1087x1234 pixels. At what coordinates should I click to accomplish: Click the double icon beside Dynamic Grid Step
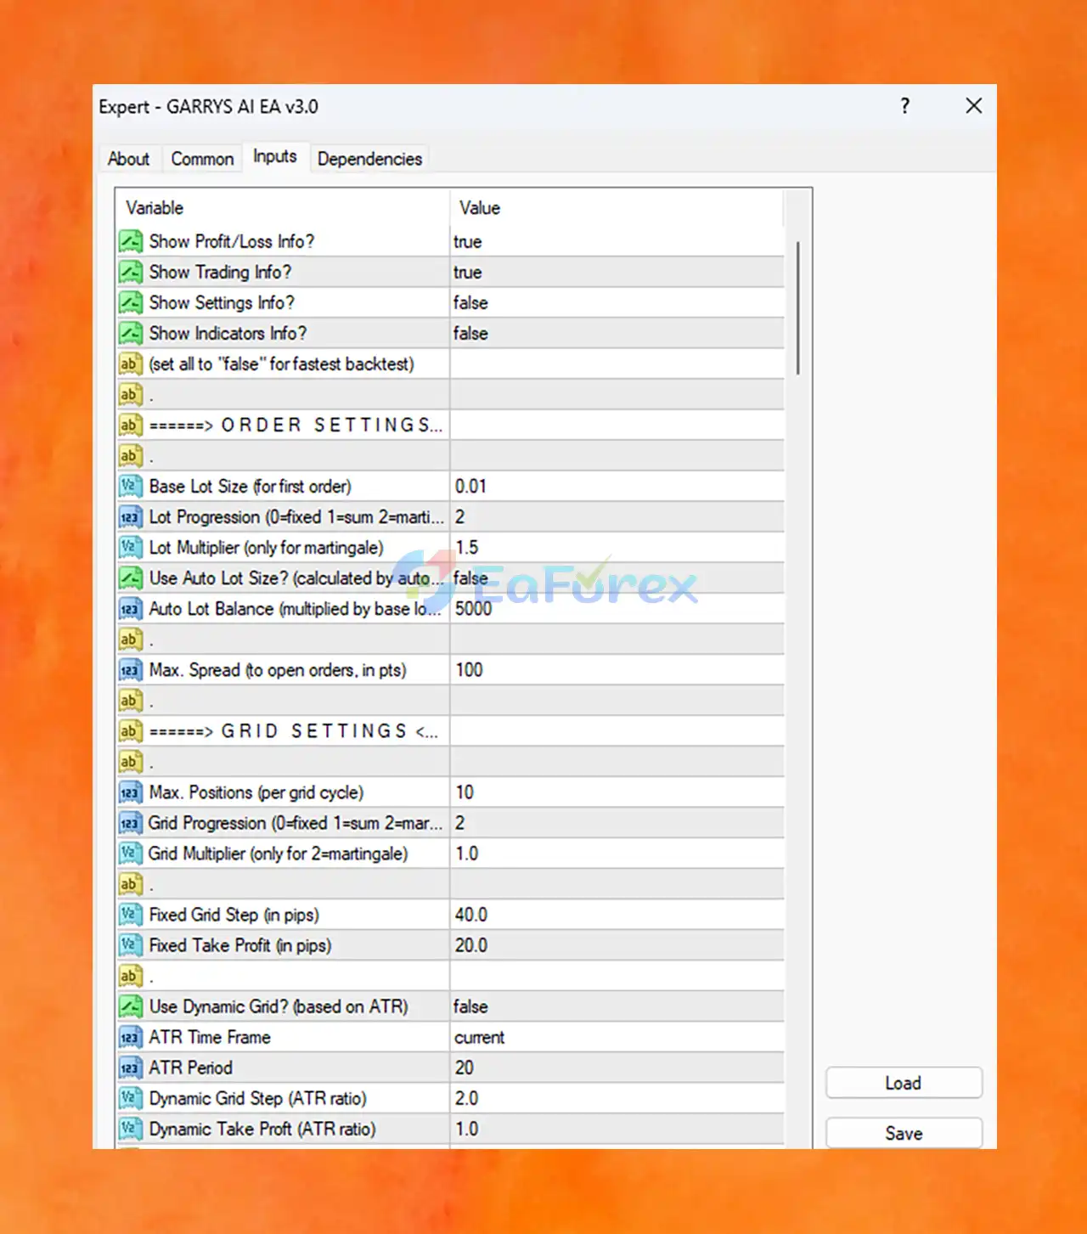(x=130, y=1097)
